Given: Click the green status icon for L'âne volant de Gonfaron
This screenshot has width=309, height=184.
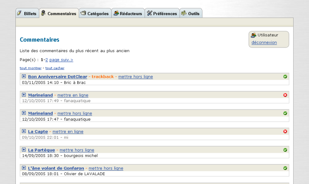Looking at the screenshot, I should pyautogui.click(x=285, y=168).
